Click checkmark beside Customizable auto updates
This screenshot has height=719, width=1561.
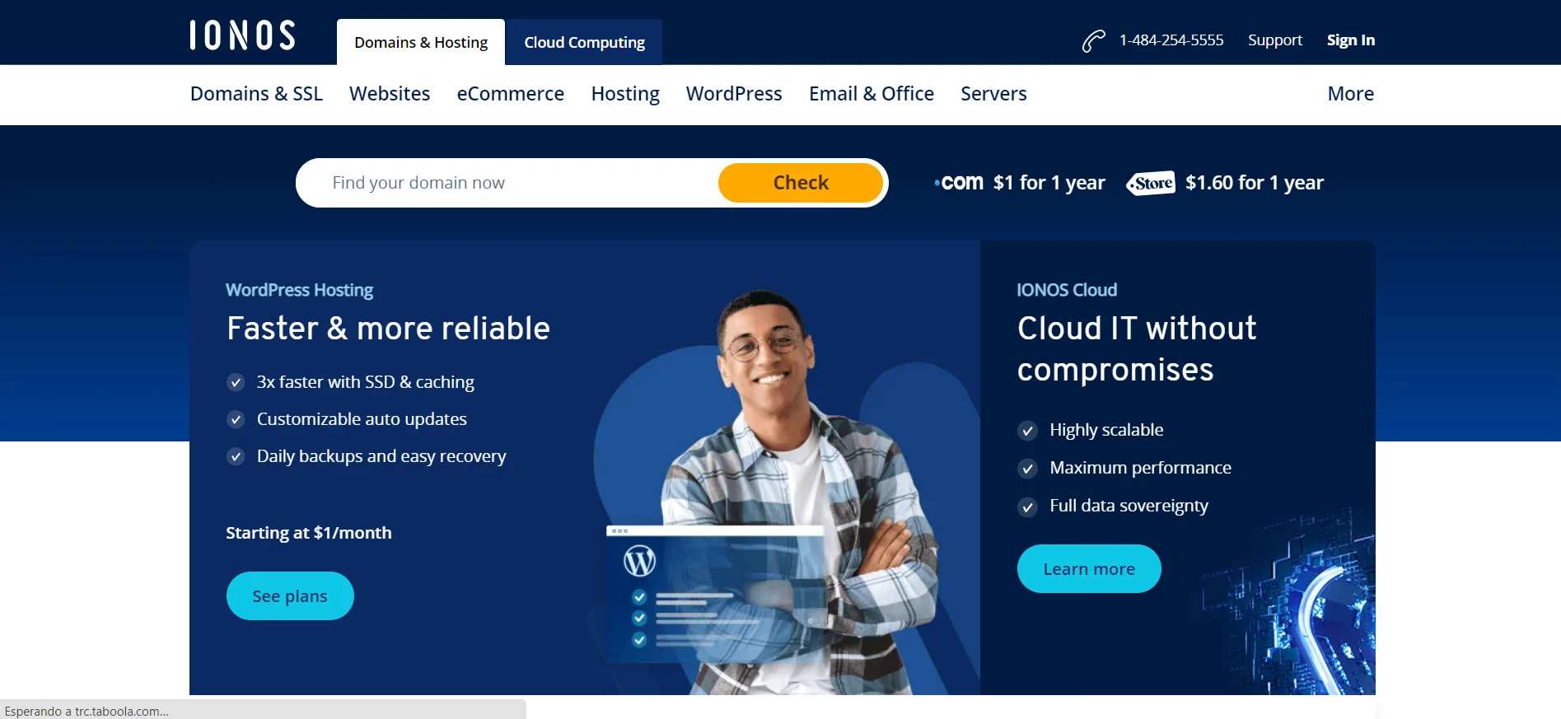pyautogui.click(x=236, y=419)
